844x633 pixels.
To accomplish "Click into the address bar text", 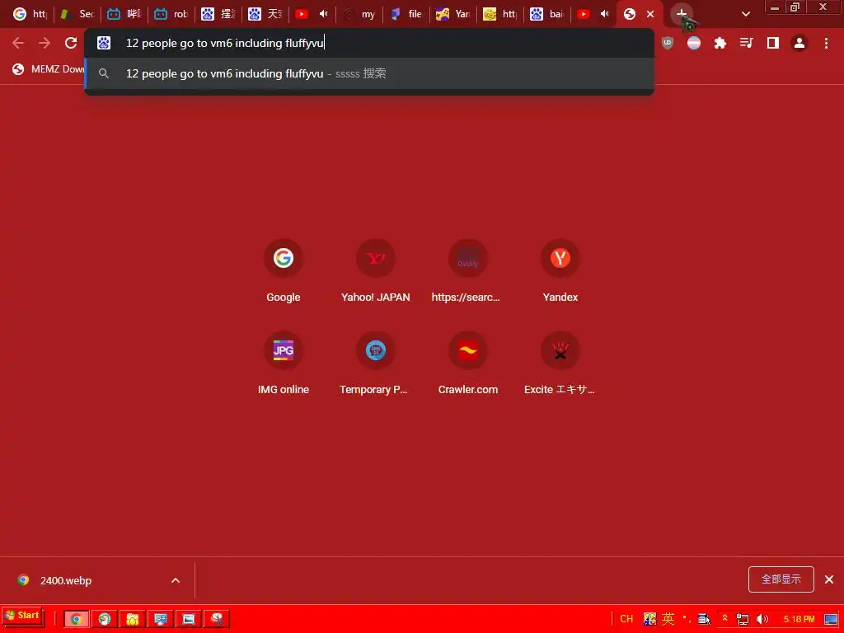I will tap(225, 43).
